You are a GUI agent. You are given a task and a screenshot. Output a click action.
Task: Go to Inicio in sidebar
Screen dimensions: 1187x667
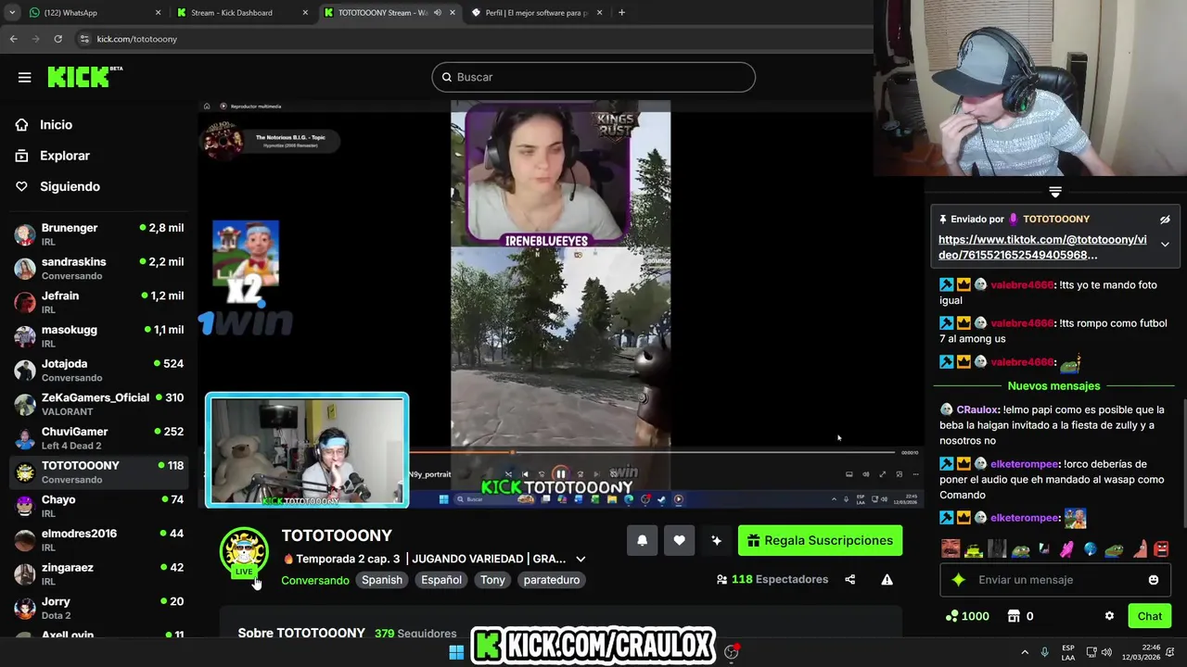pos(56,125)
